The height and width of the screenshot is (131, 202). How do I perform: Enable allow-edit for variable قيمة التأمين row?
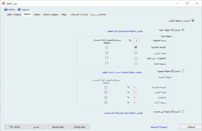pyautogui.click(x=106, y=92)
